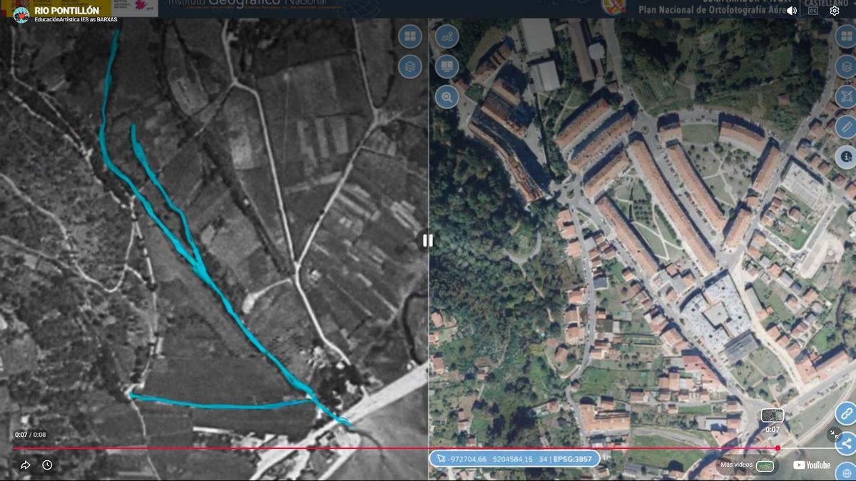This screenshot has height=481, width=856.
Task: Mute the video volume speaker icon
Action: [792, 11]
